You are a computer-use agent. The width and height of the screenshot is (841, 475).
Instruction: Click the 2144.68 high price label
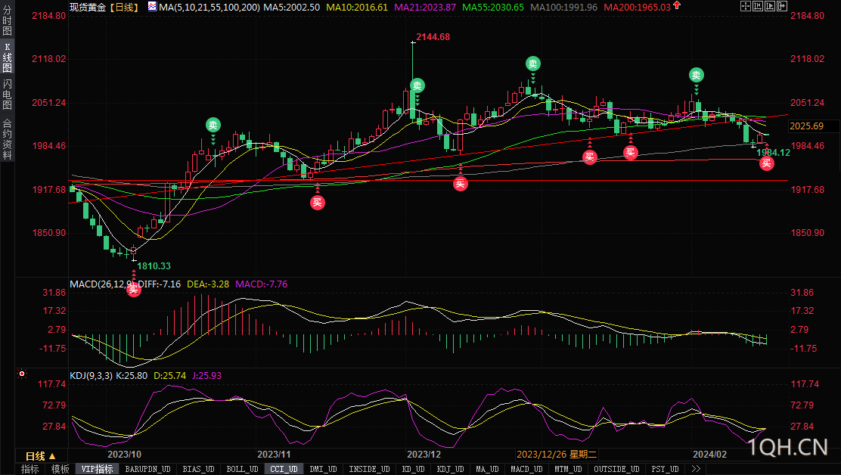click(433, 37)
